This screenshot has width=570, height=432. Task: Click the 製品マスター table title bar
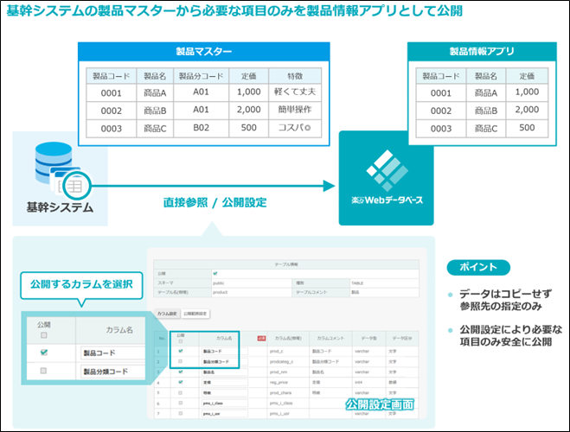tap(204, 52)
